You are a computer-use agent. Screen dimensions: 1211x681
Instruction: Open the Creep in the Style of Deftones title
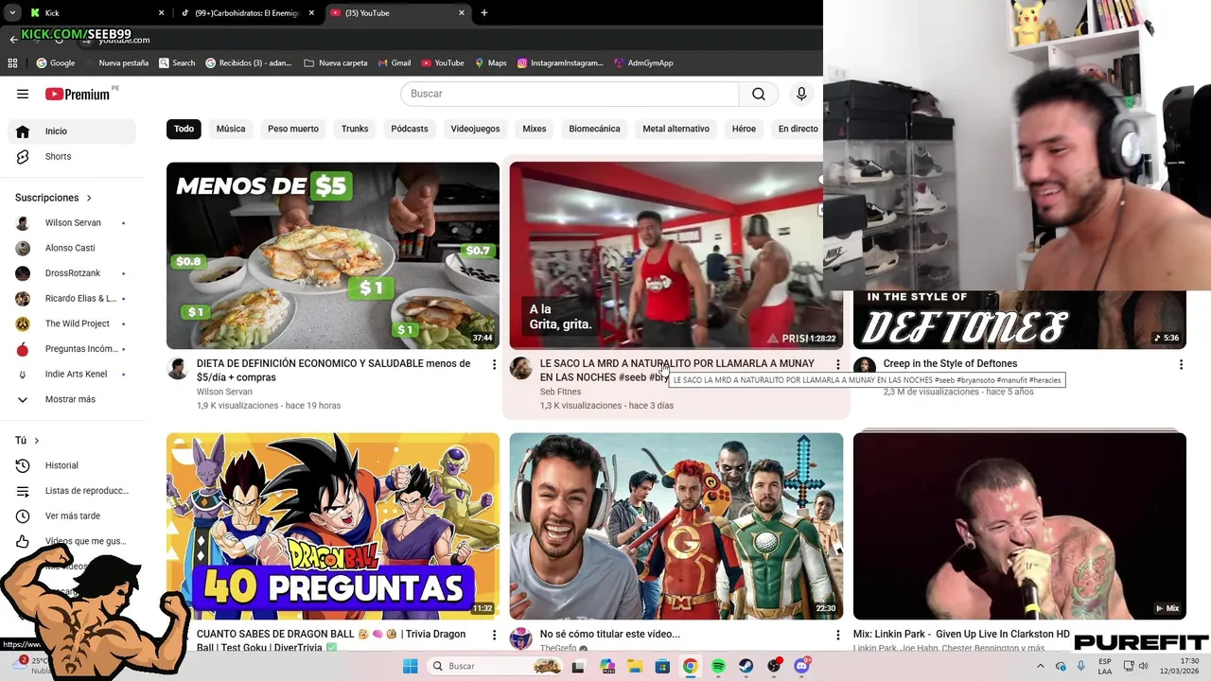coord(950,363)
